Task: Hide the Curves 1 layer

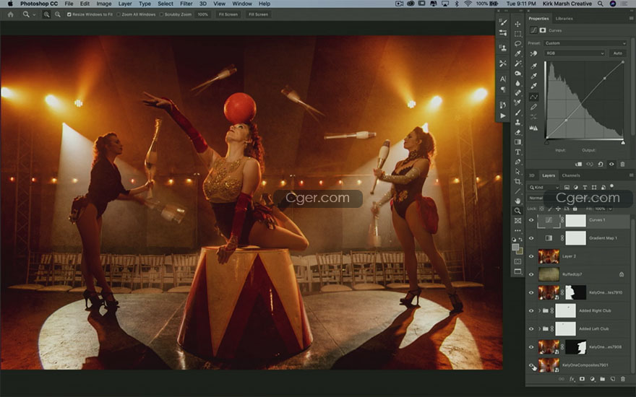Action: (531, 220)
